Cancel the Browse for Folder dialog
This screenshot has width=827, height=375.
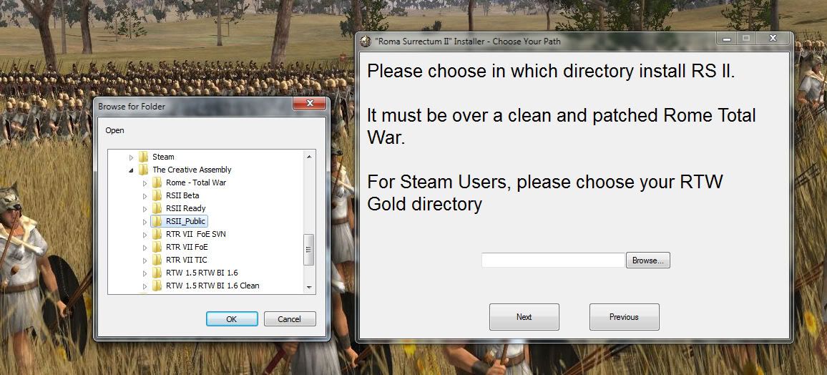290,319
